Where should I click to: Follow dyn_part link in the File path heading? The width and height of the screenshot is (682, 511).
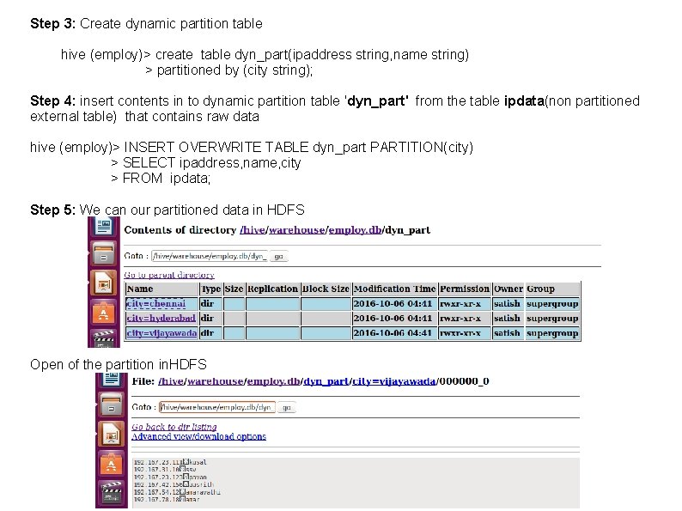click(326, 381)
